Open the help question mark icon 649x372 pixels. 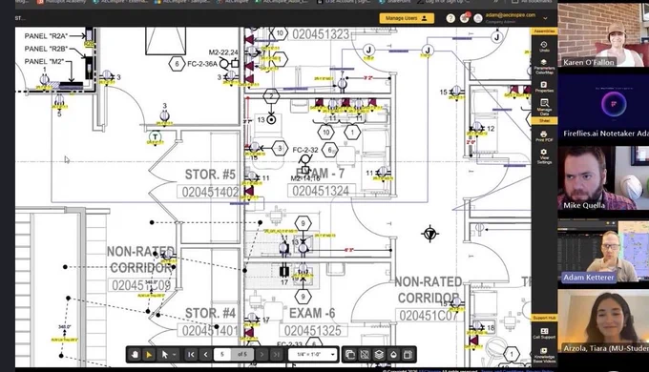click(450, 18)
